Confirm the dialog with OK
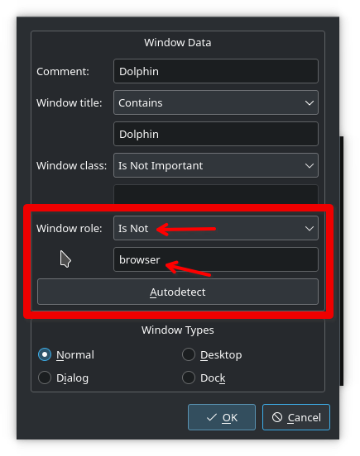360x456 pixels. 222,417
